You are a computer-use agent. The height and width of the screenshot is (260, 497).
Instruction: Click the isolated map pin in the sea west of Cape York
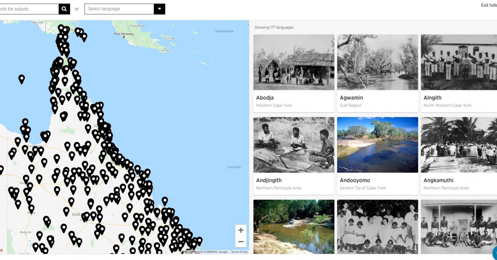tap(22, 79)
